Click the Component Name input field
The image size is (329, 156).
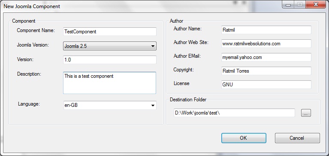[110, 32]
